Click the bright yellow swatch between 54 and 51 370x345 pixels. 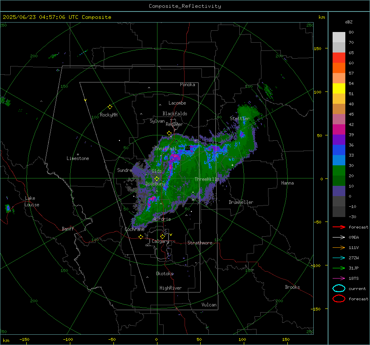[x=339, y=89]
